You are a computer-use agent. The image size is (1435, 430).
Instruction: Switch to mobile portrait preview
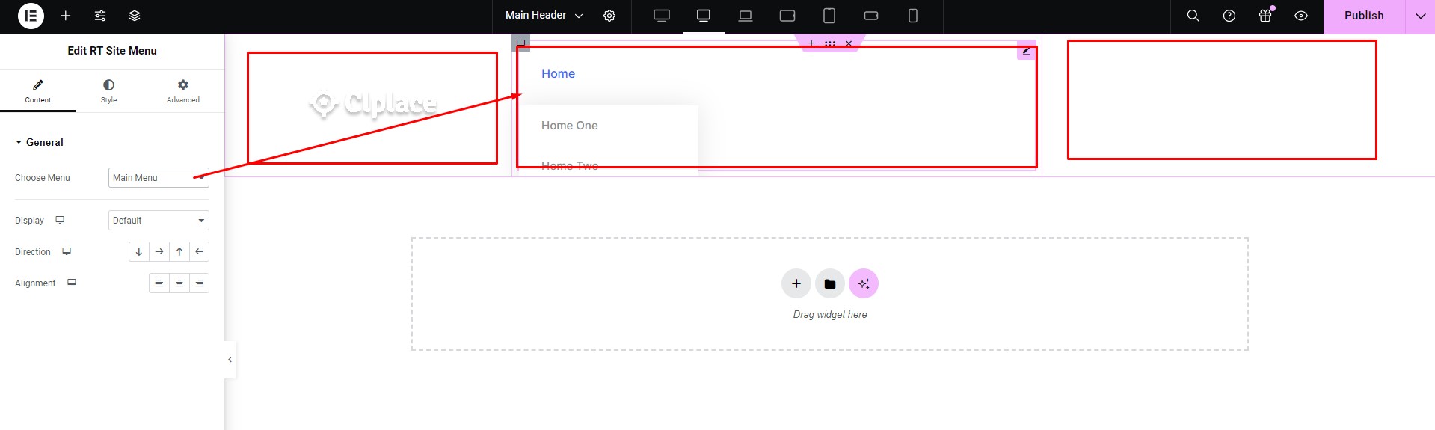pyautogui.click(x=913, y=16)
